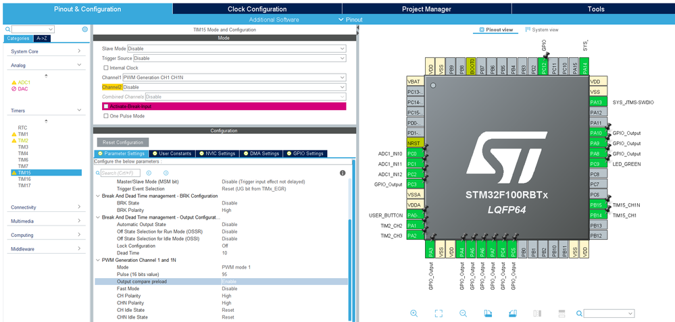Click the Reset Configuration button
The width and height of the screenshot is (675, 322).
click(122, 142)
